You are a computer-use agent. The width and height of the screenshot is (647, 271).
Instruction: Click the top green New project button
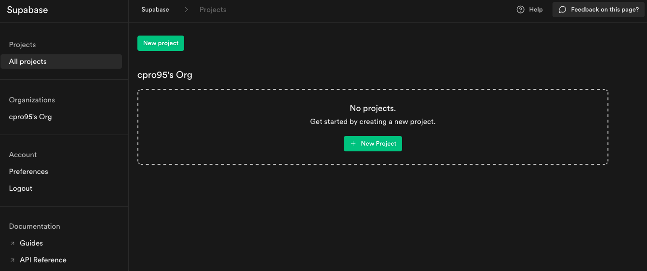point(161,43)
